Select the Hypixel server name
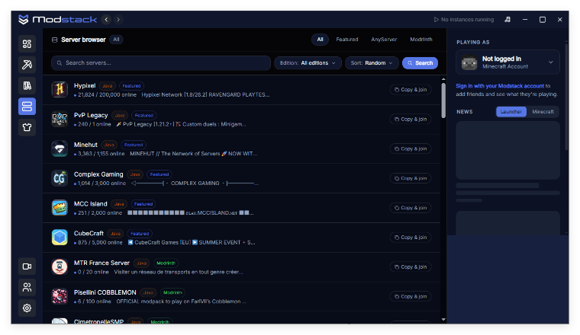Screen dimensions: 580x335 click(85, 85)
